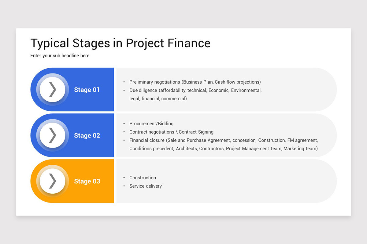
Task: Toggle the Due diligence list item
Action: [195, 90]
